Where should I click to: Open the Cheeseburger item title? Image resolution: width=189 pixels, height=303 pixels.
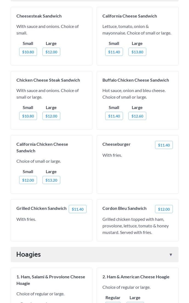tap(116, 144)
